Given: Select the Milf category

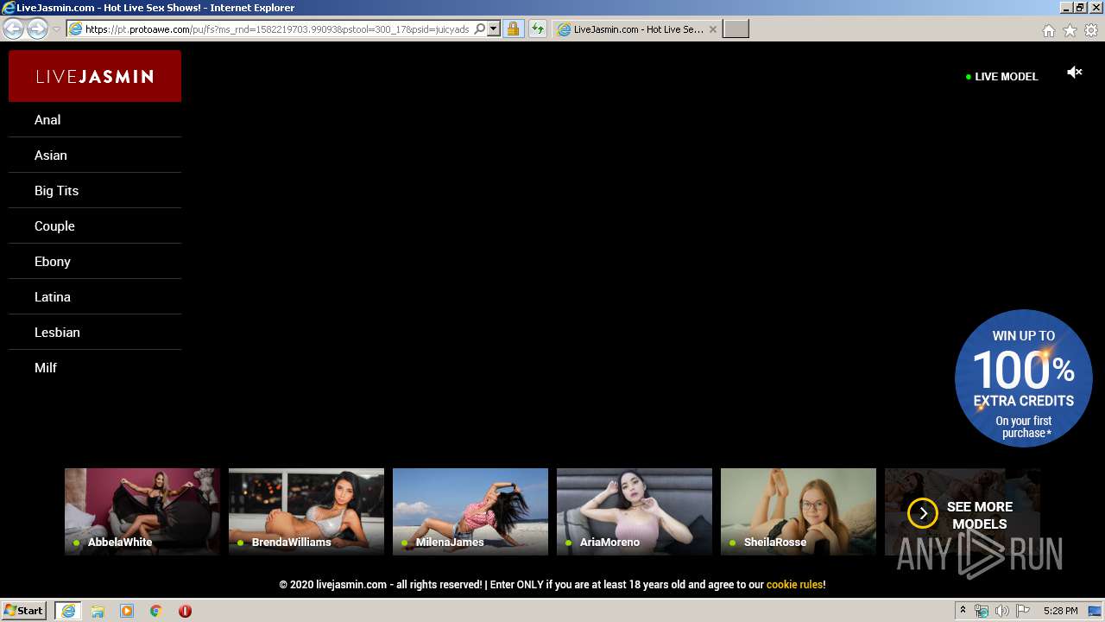Looking at the screenshot, I should point(95,368).
